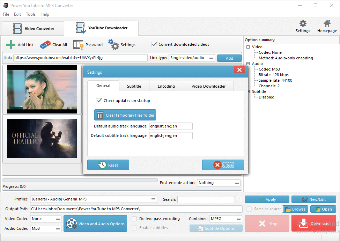Click the Apply button label

(x=271, y=199)
